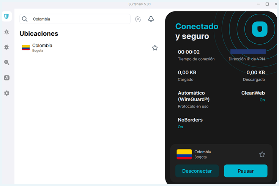Open the Search magnifier icon in sidebar
This screenshot has height=186, width=279.
click(x=6, y=63)
